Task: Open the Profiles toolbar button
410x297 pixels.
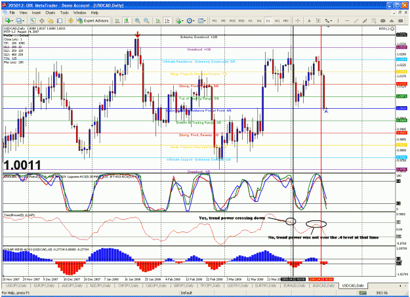Action: point(18,21)
